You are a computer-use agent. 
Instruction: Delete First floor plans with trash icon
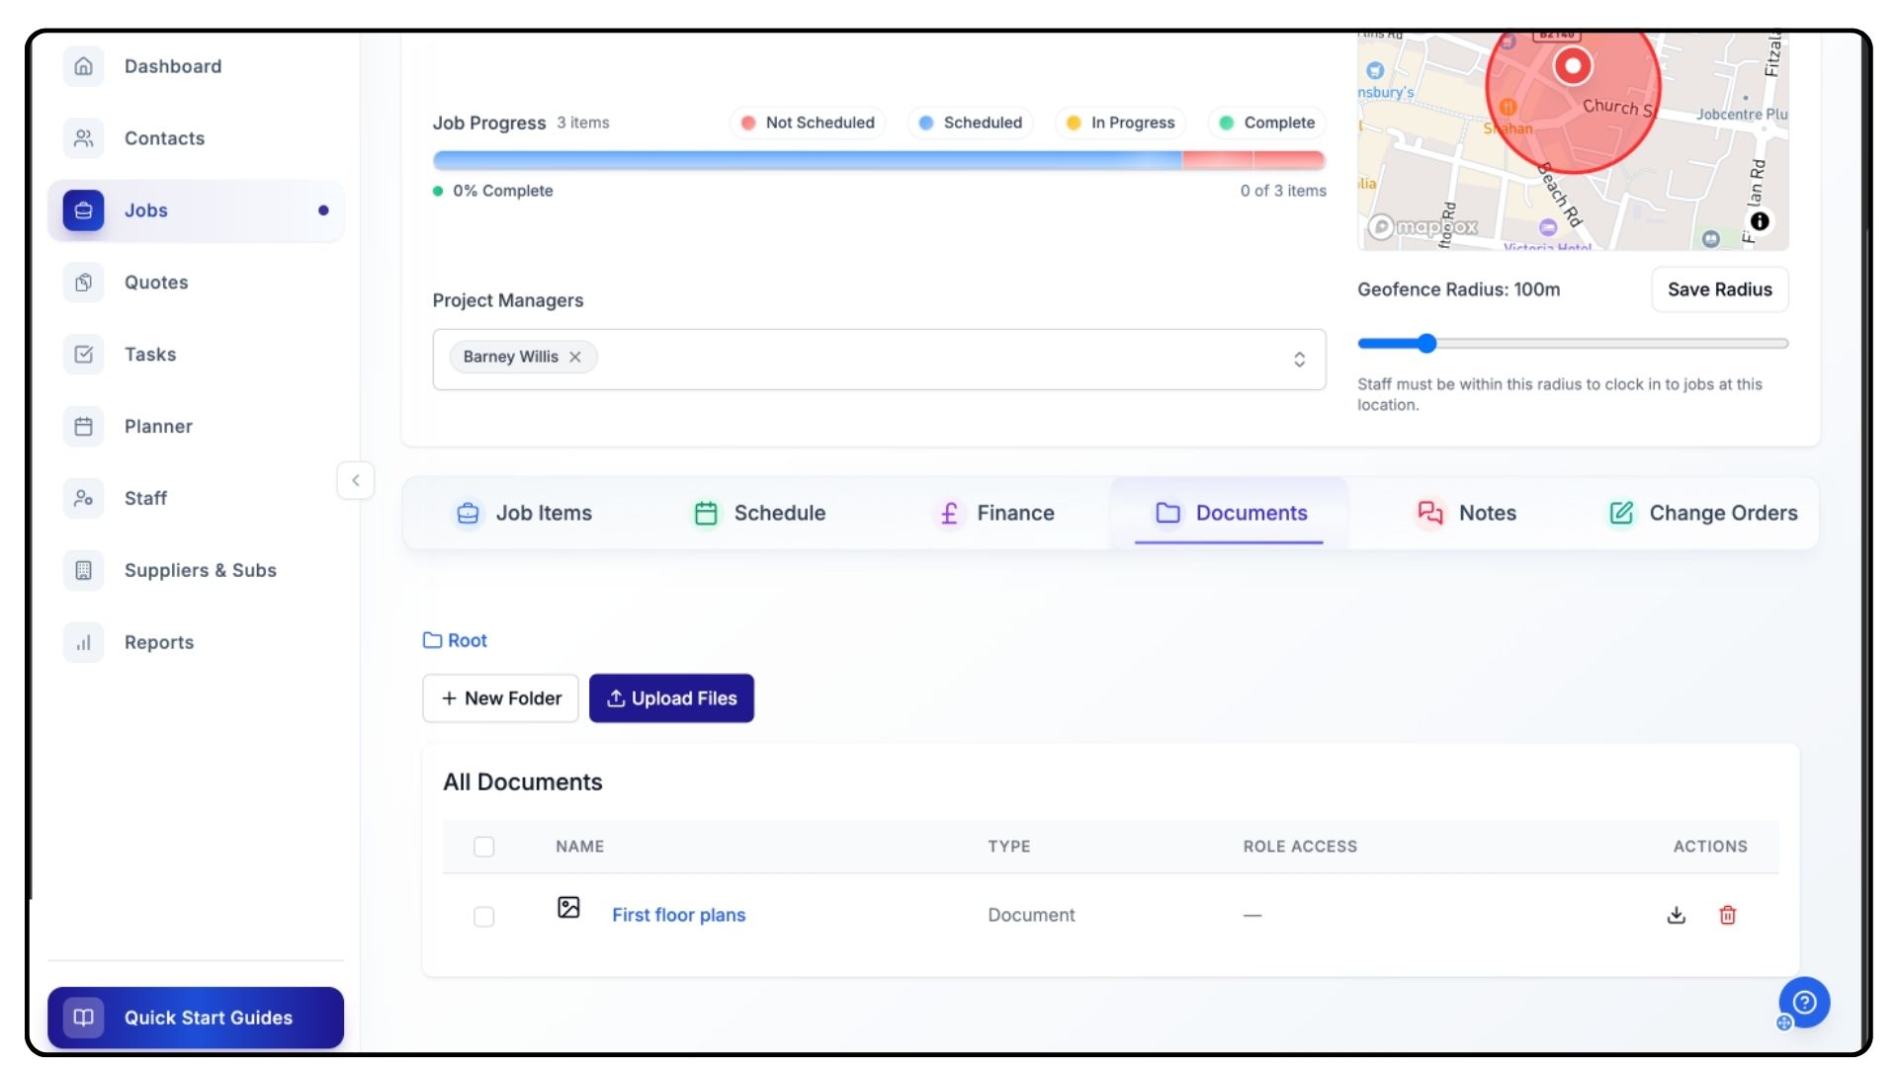pyautogui.click(x=1727, y=915)
